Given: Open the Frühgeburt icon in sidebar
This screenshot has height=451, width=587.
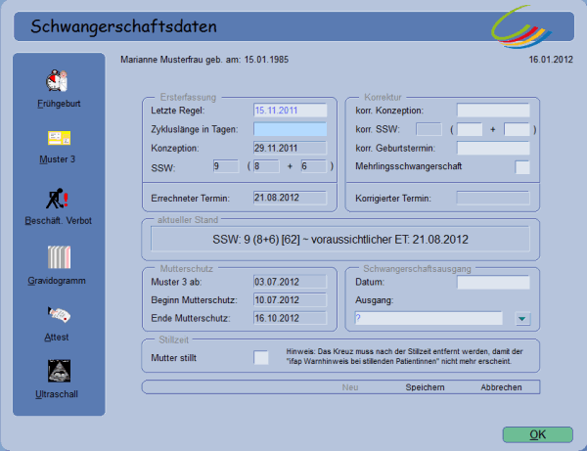Looking at the screenshot, I should point(57,80).
